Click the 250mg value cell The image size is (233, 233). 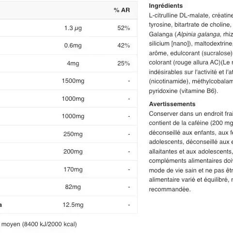[x=73, y=134]
